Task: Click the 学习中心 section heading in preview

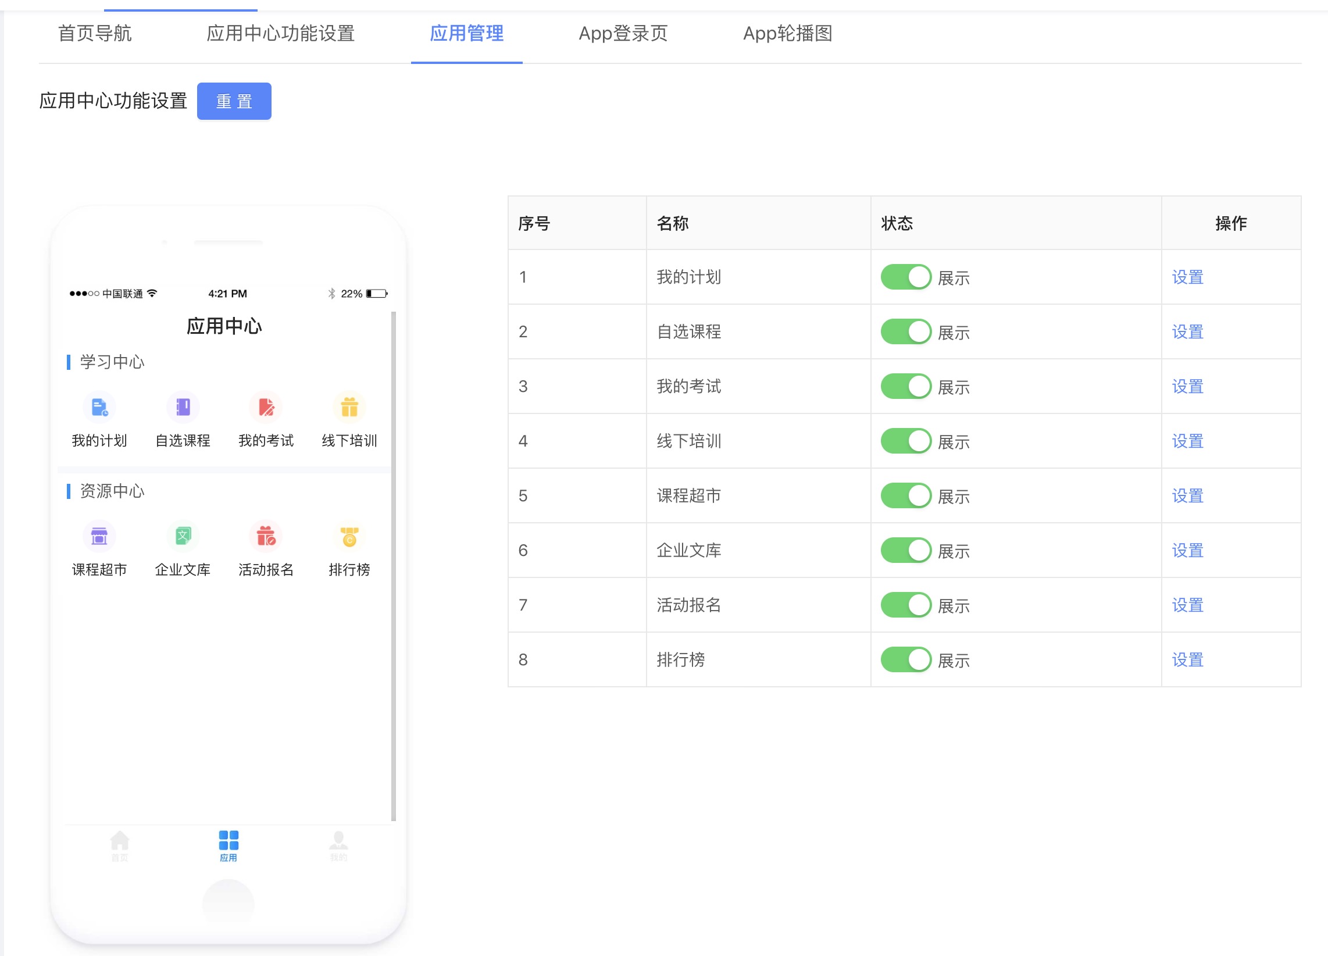Action: pos(112,362)
